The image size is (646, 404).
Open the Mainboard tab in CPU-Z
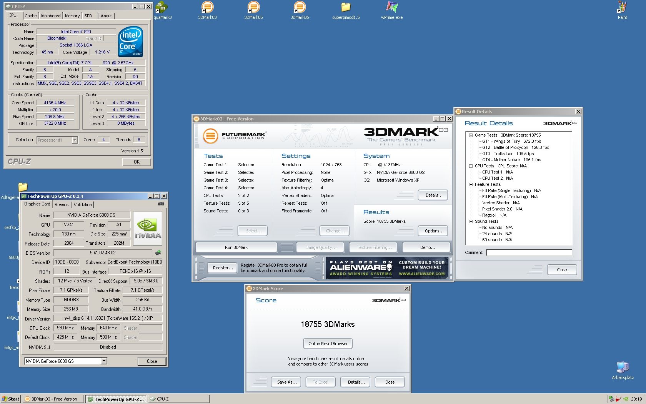pos(51,16)
